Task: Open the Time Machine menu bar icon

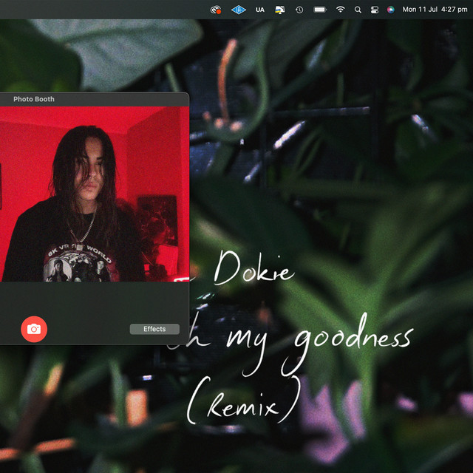Action: coord(299,10)
